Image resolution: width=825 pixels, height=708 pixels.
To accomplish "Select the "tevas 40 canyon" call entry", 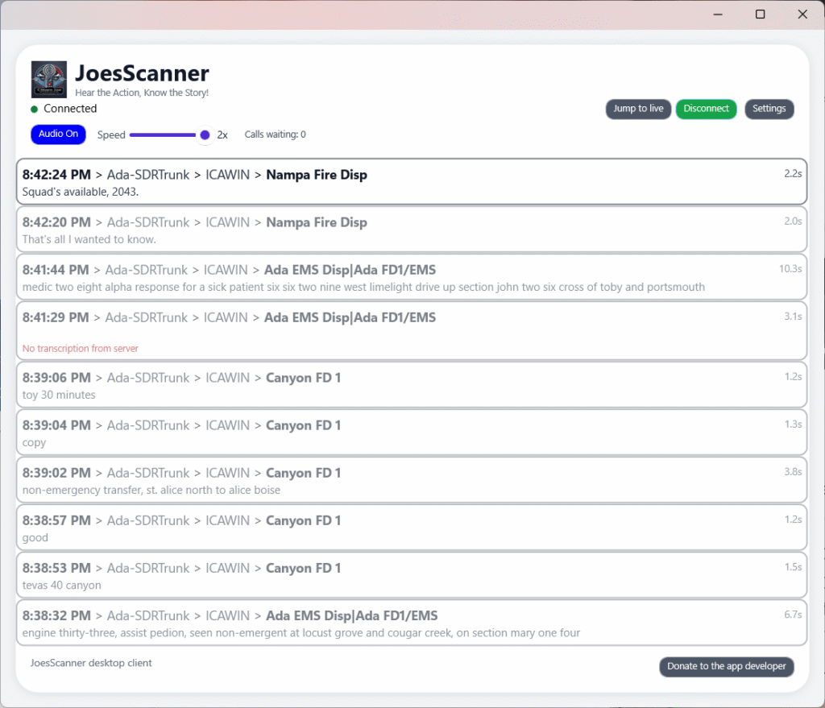I will tap(411, 575).
